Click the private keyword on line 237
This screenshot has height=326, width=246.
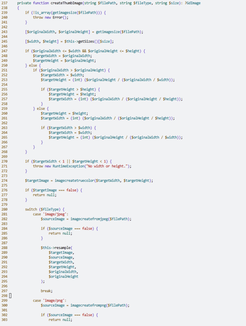pos(24,3)
